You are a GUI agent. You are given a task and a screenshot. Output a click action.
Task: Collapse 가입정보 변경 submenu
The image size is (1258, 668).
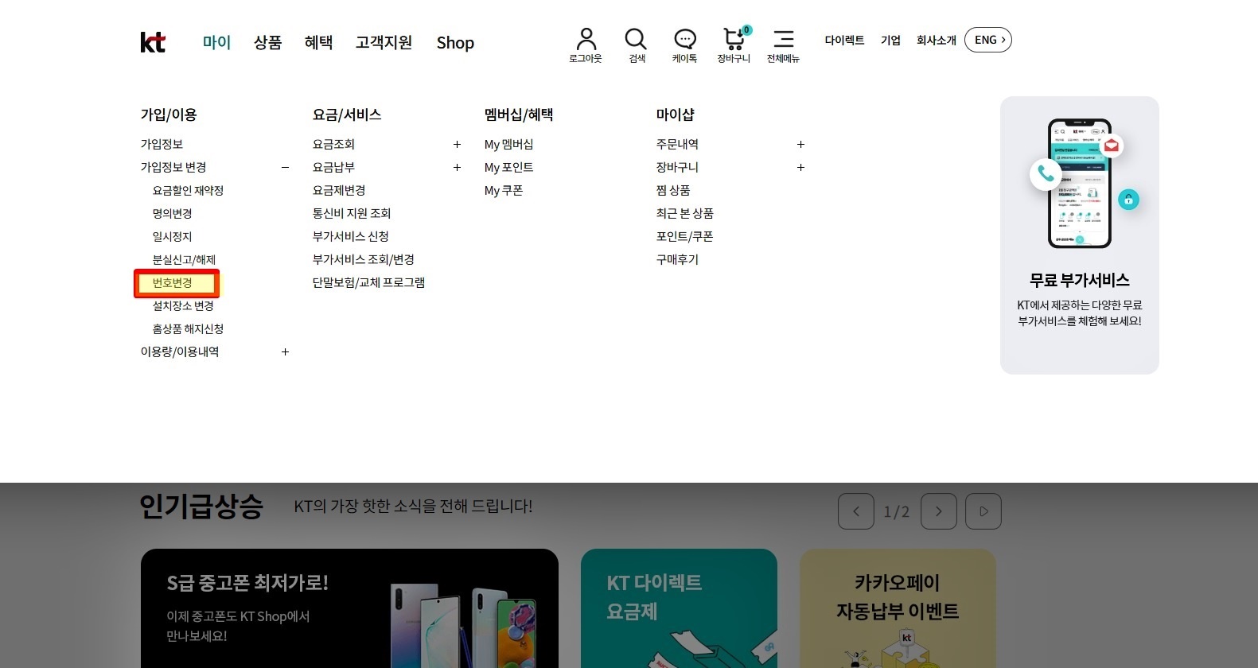click(x=285, y=167)
